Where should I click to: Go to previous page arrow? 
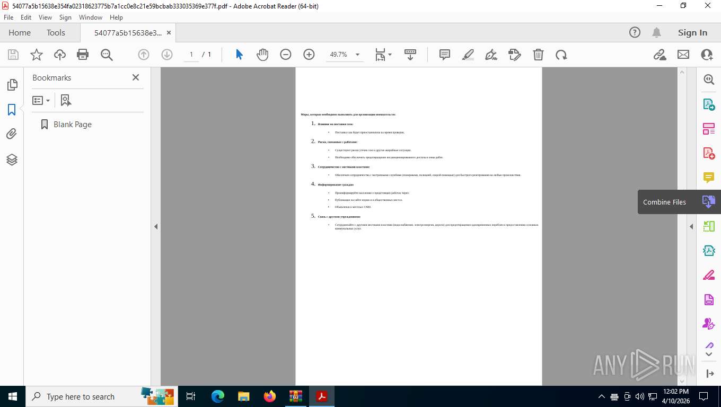coord(144,55)
